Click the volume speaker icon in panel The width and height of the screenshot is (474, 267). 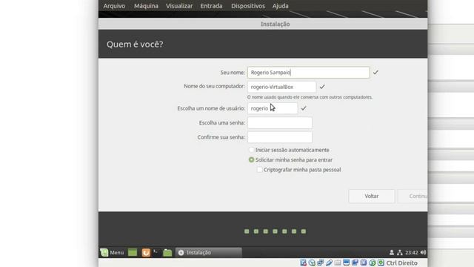pos(423,252)
